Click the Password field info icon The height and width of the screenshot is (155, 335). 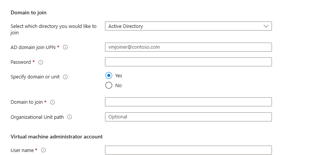[x=41, y=62]
